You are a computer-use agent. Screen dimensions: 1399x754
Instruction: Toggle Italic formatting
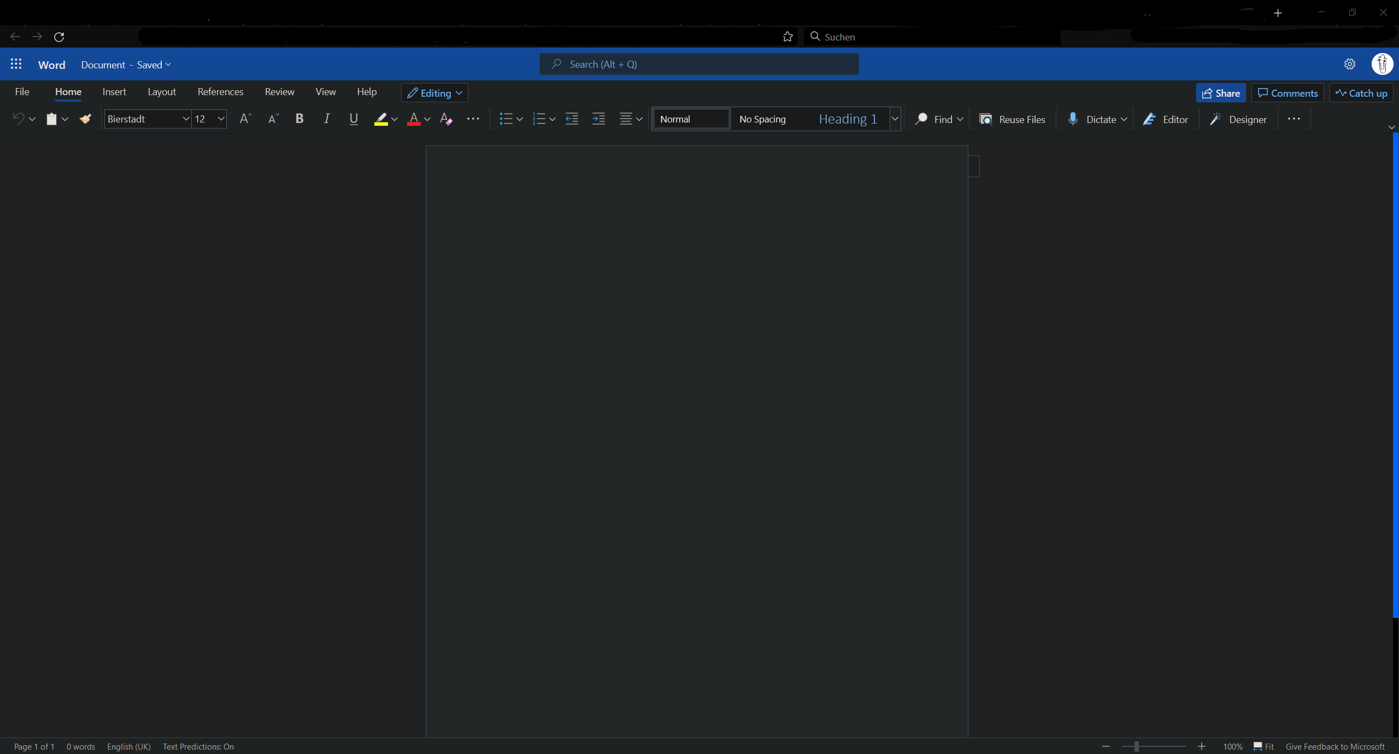tap(327, 119)
